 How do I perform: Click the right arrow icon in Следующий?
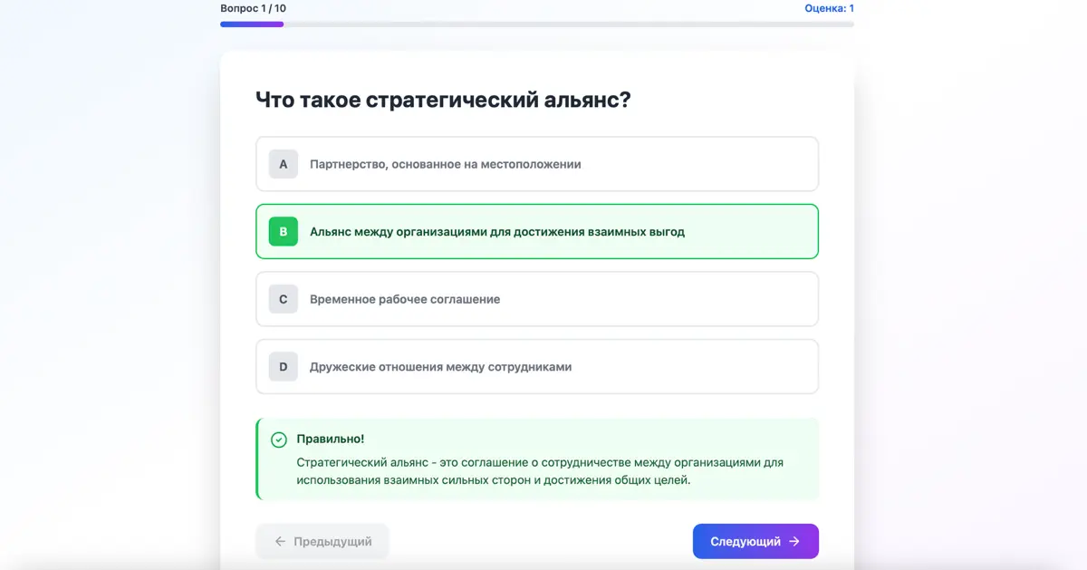(x=795, y=541)
